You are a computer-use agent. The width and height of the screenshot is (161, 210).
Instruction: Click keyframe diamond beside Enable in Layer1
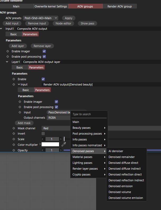(x=14, y=79)
